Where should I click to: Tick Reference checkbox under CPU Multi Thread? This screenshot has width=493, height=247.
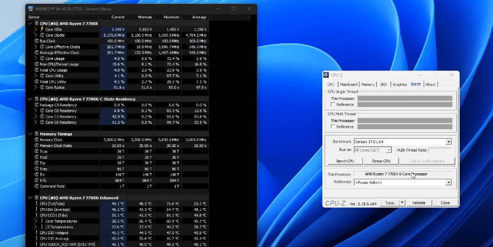point(333,126)
